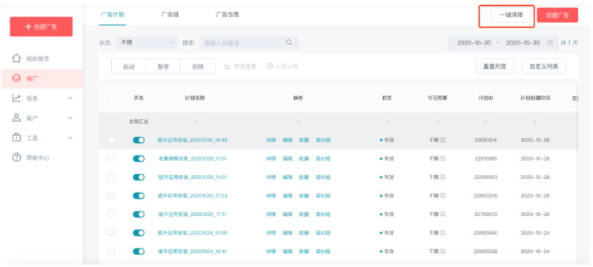Click the layers icon beside 推广

(x=16, y=78)
